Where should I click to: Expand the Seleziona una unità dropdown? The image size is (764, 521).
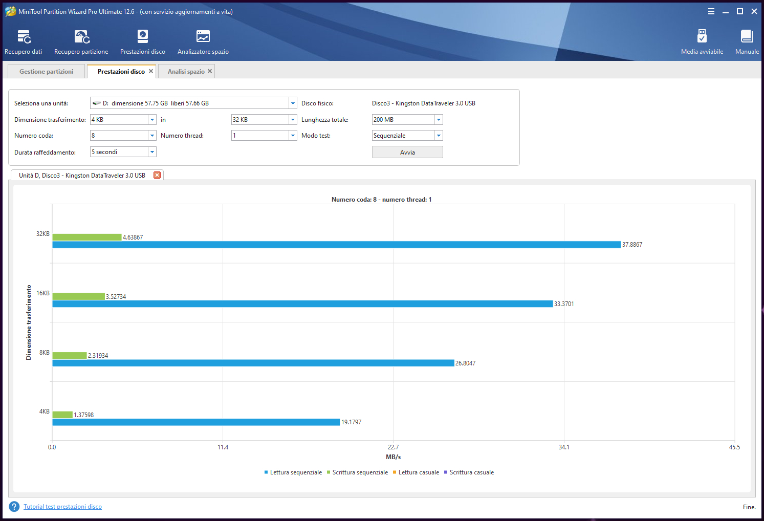tap(293, 103)
